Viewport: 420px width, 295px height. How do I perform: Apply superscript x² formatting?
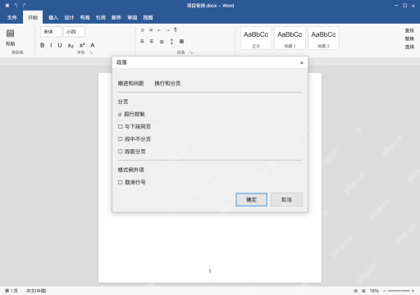(x=82, y=45)
